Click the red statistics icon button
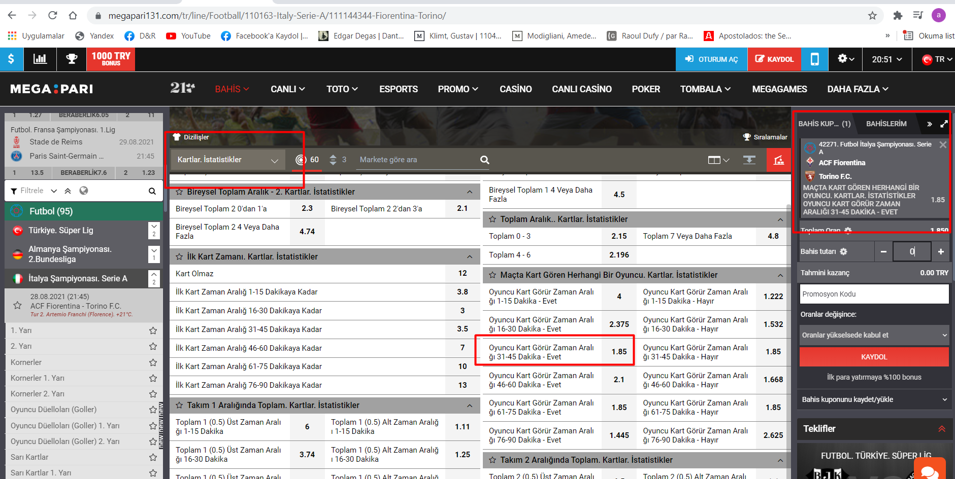Screen dimensions: 955x479 point(778,160)
